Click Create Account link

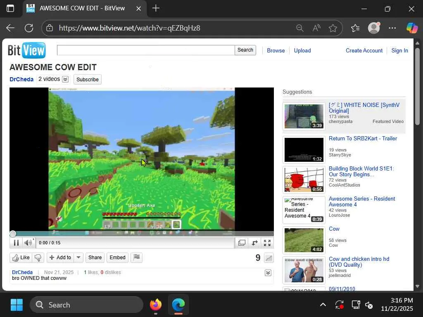(364, 50)
